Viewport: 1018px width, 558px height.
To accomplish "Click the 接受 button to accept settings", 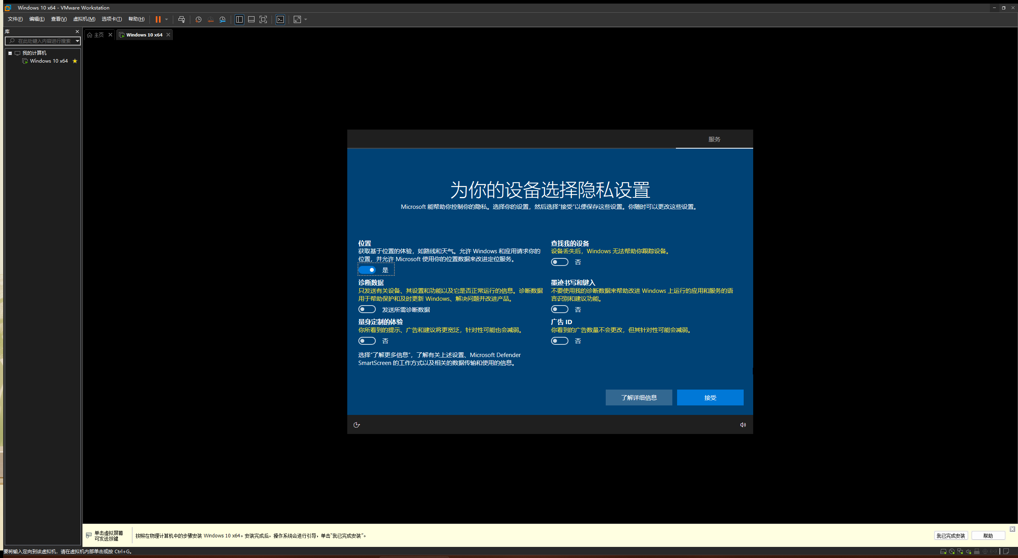I will [x=710, y=397].
